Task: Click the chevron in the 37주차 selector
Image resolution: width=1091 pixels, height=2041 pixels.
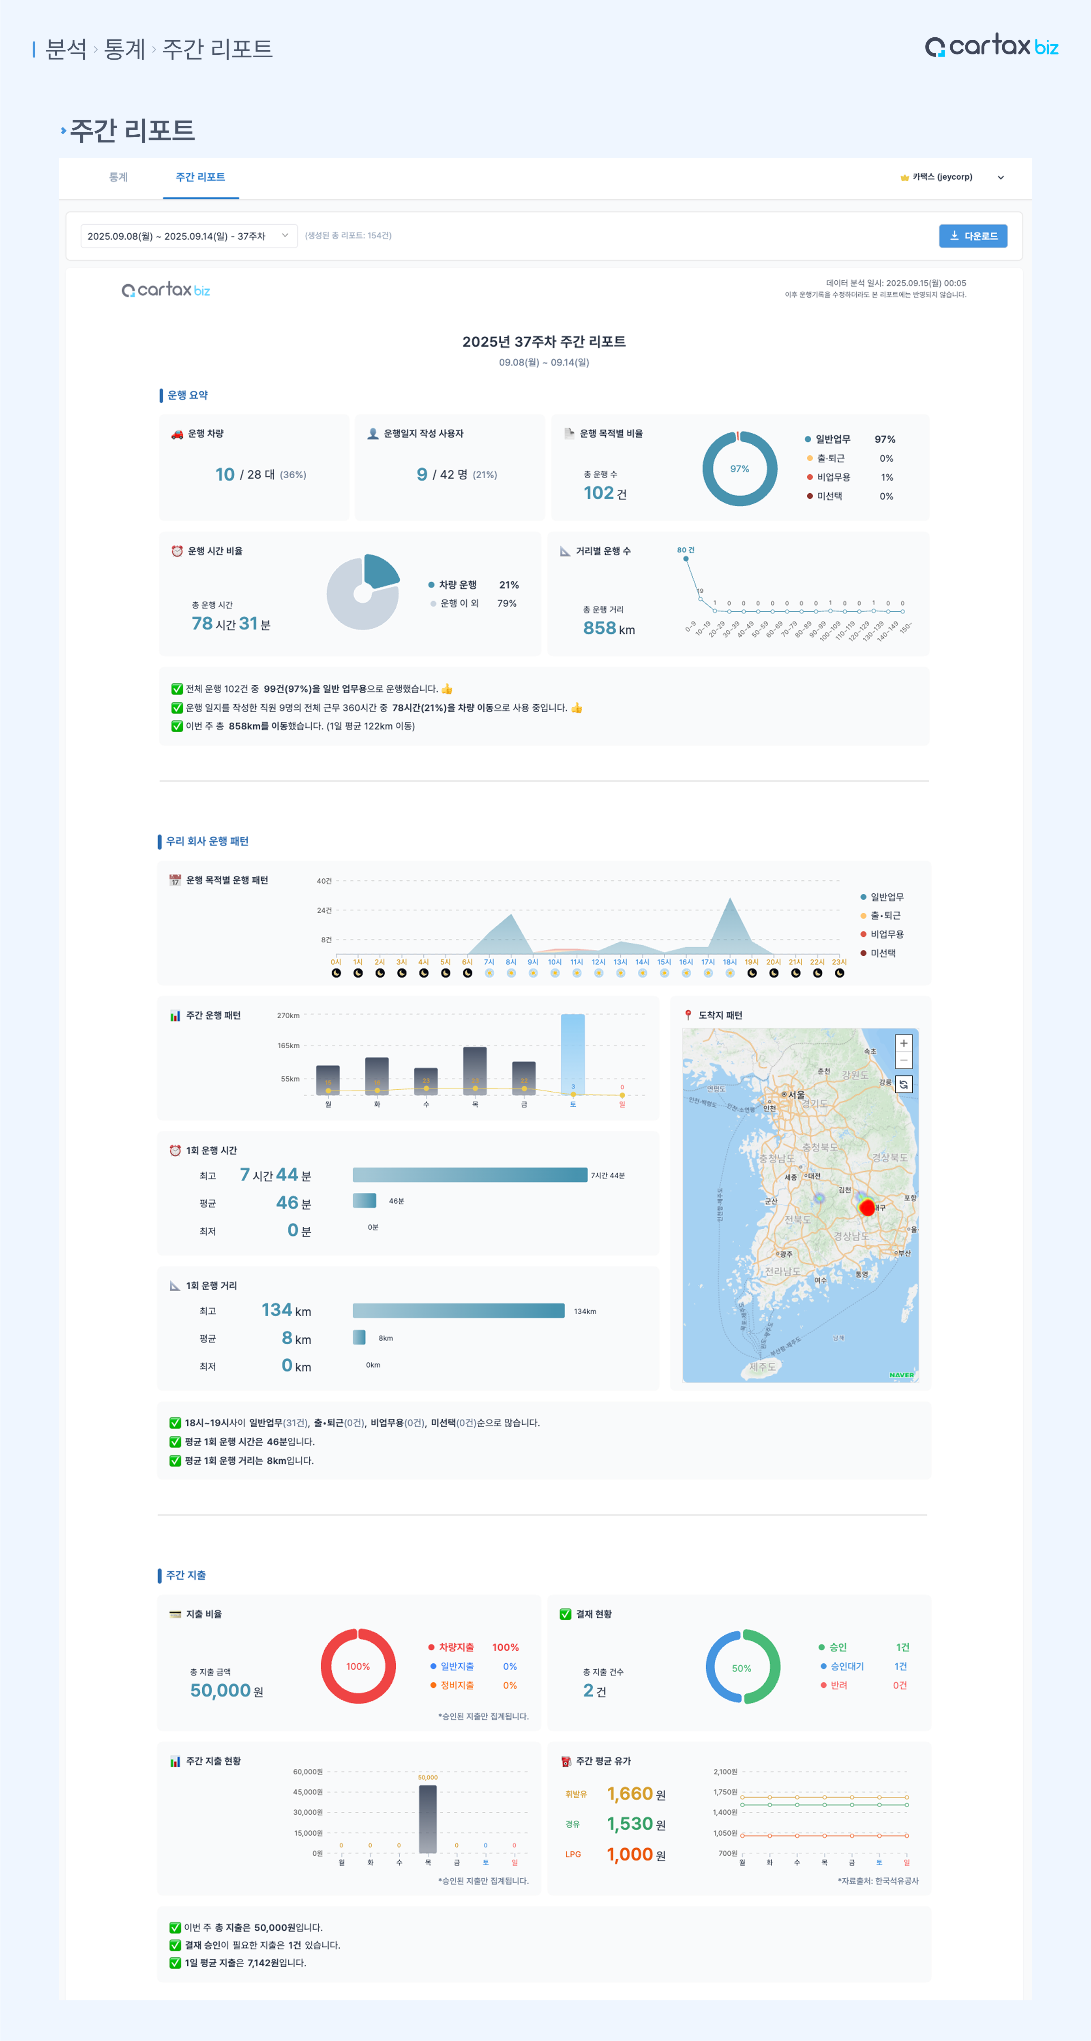Action: pos(285,235)
